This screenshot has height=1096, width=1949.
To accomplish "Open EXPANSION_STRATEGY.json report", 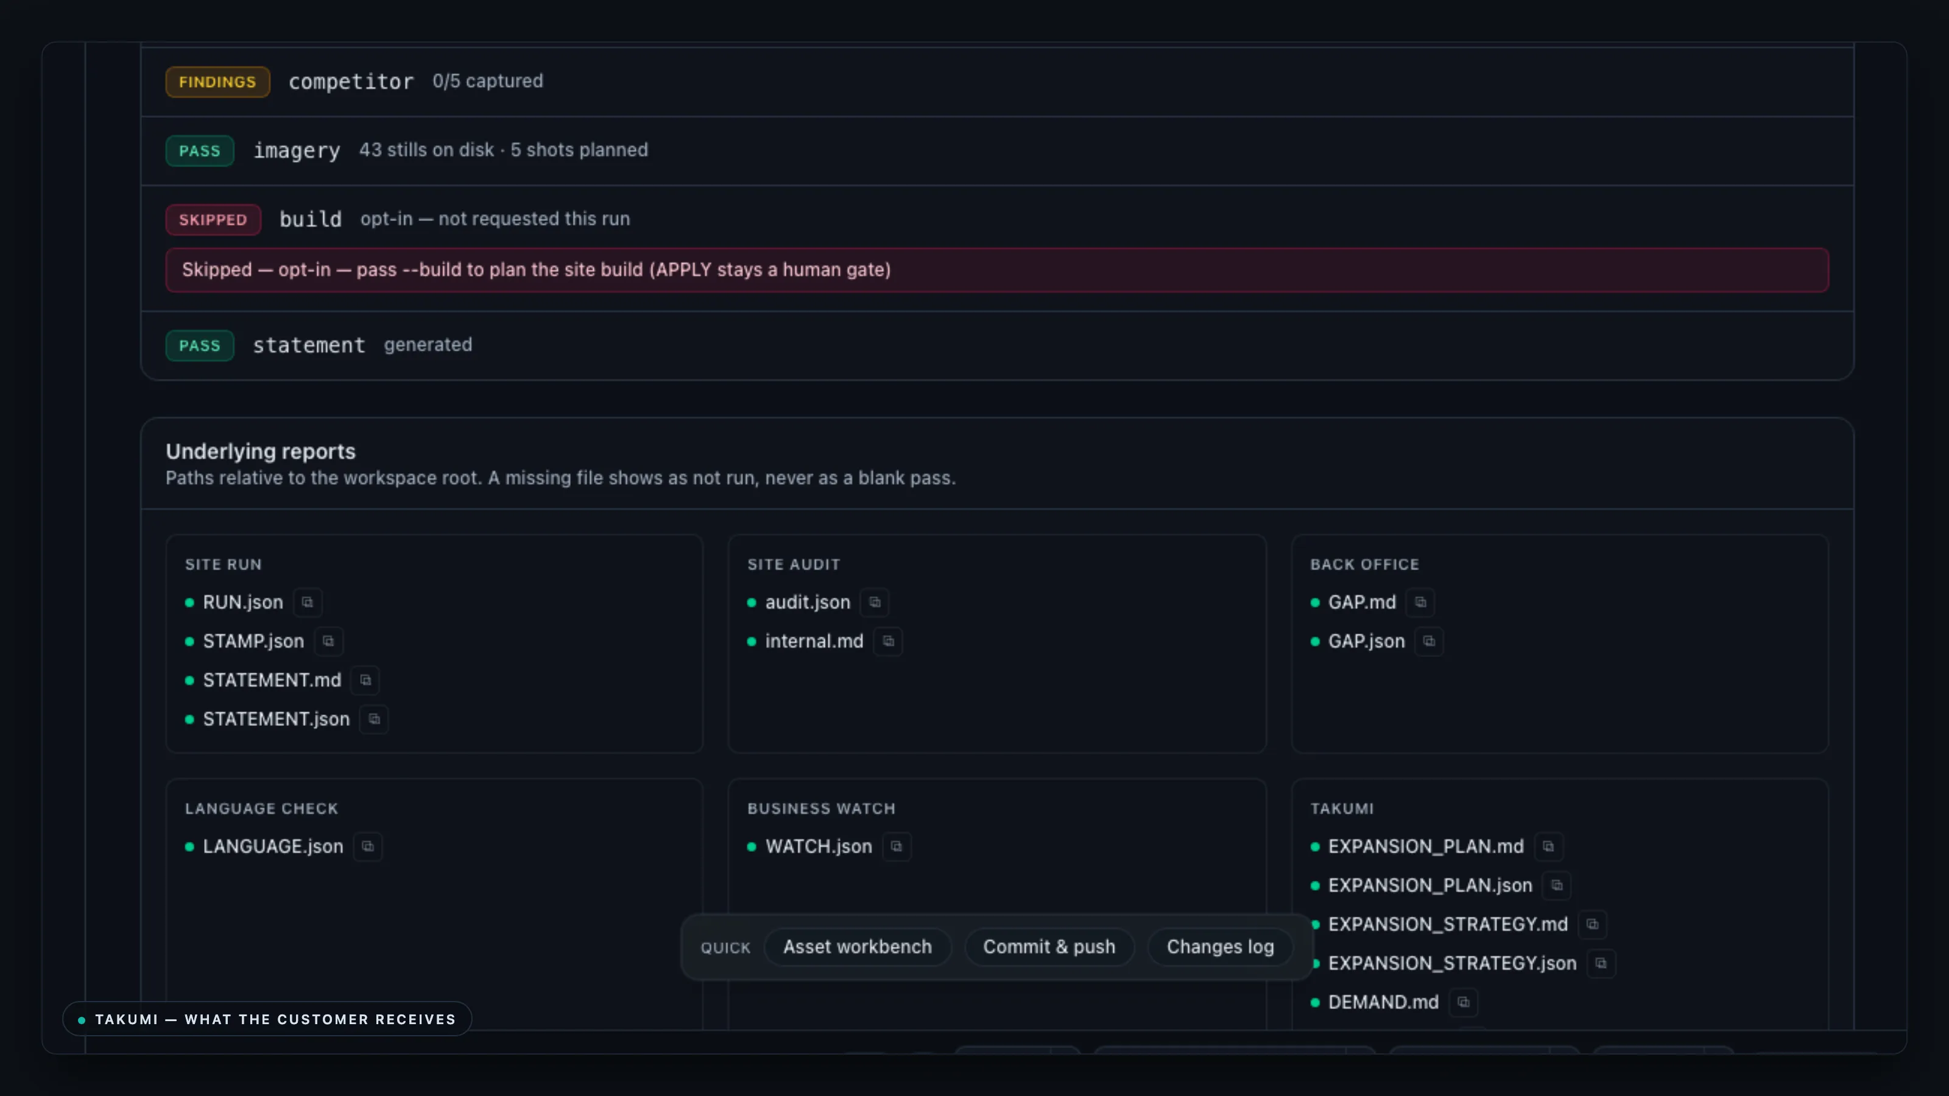I will [1453, 963].
